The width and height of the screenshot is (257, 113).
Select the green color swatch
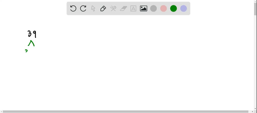(x=173, y=8)
